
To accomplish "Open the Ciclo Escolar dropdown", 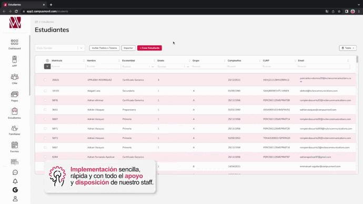I will 60,48.
